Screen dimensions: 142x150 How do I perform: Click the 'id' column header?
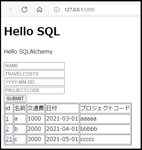pyautogui.click(x=9, y=108)
